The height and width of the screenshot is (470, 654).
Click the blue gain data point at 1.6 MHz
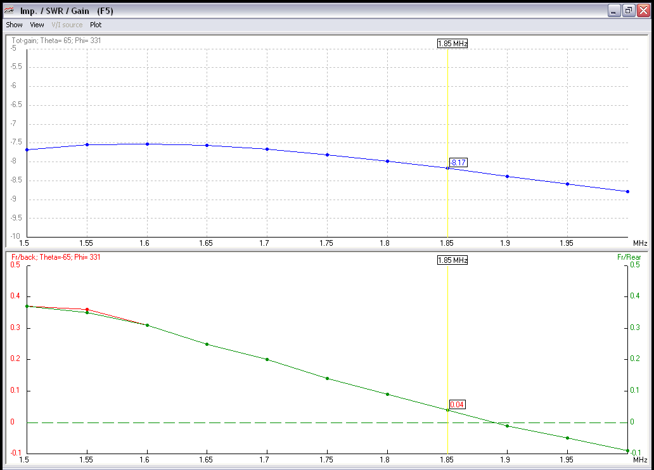[147, 144]
